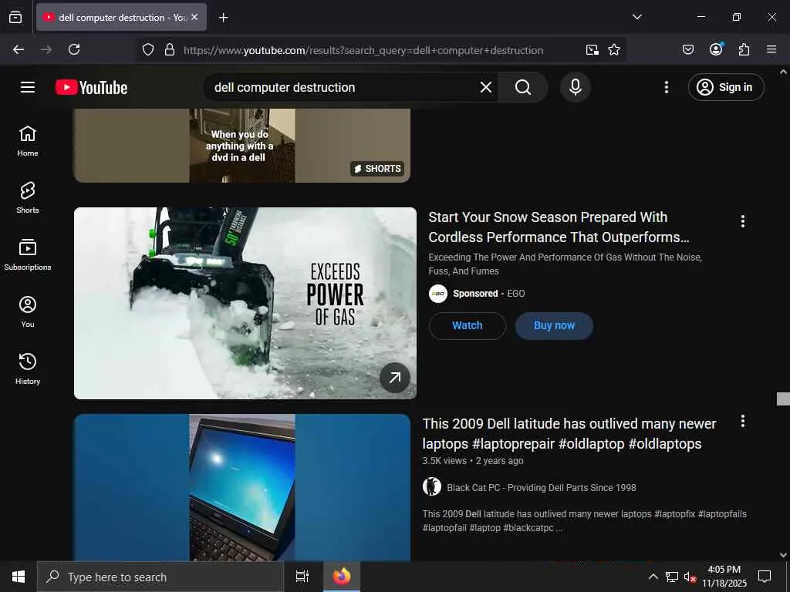Click the Firefox taskbar icon
Screen dimensions: 790x592
point(341,577)
